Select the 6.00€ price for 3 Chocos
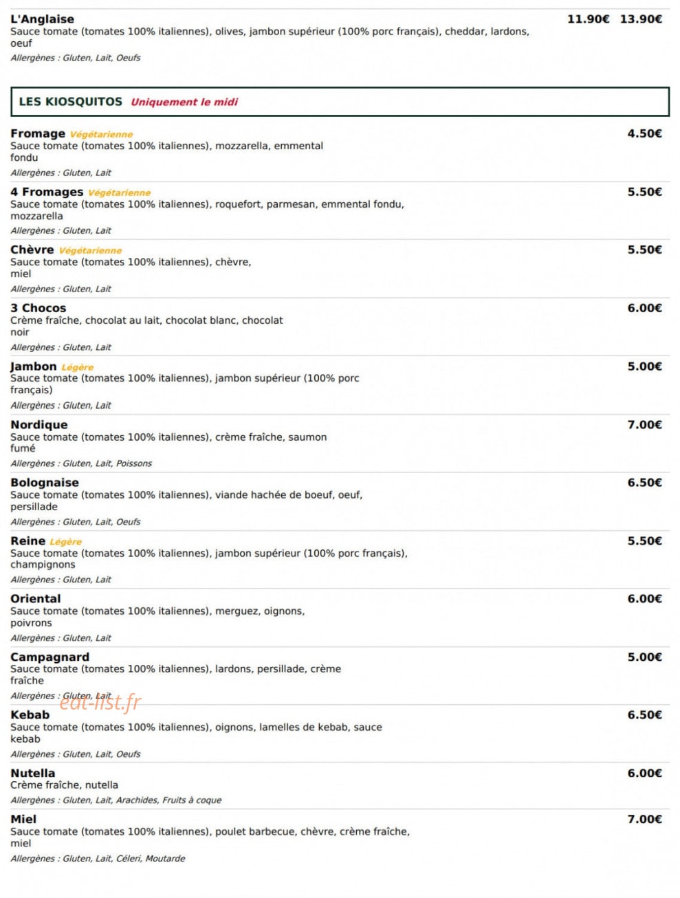This screenshot has width=680, height=898. 644,308
